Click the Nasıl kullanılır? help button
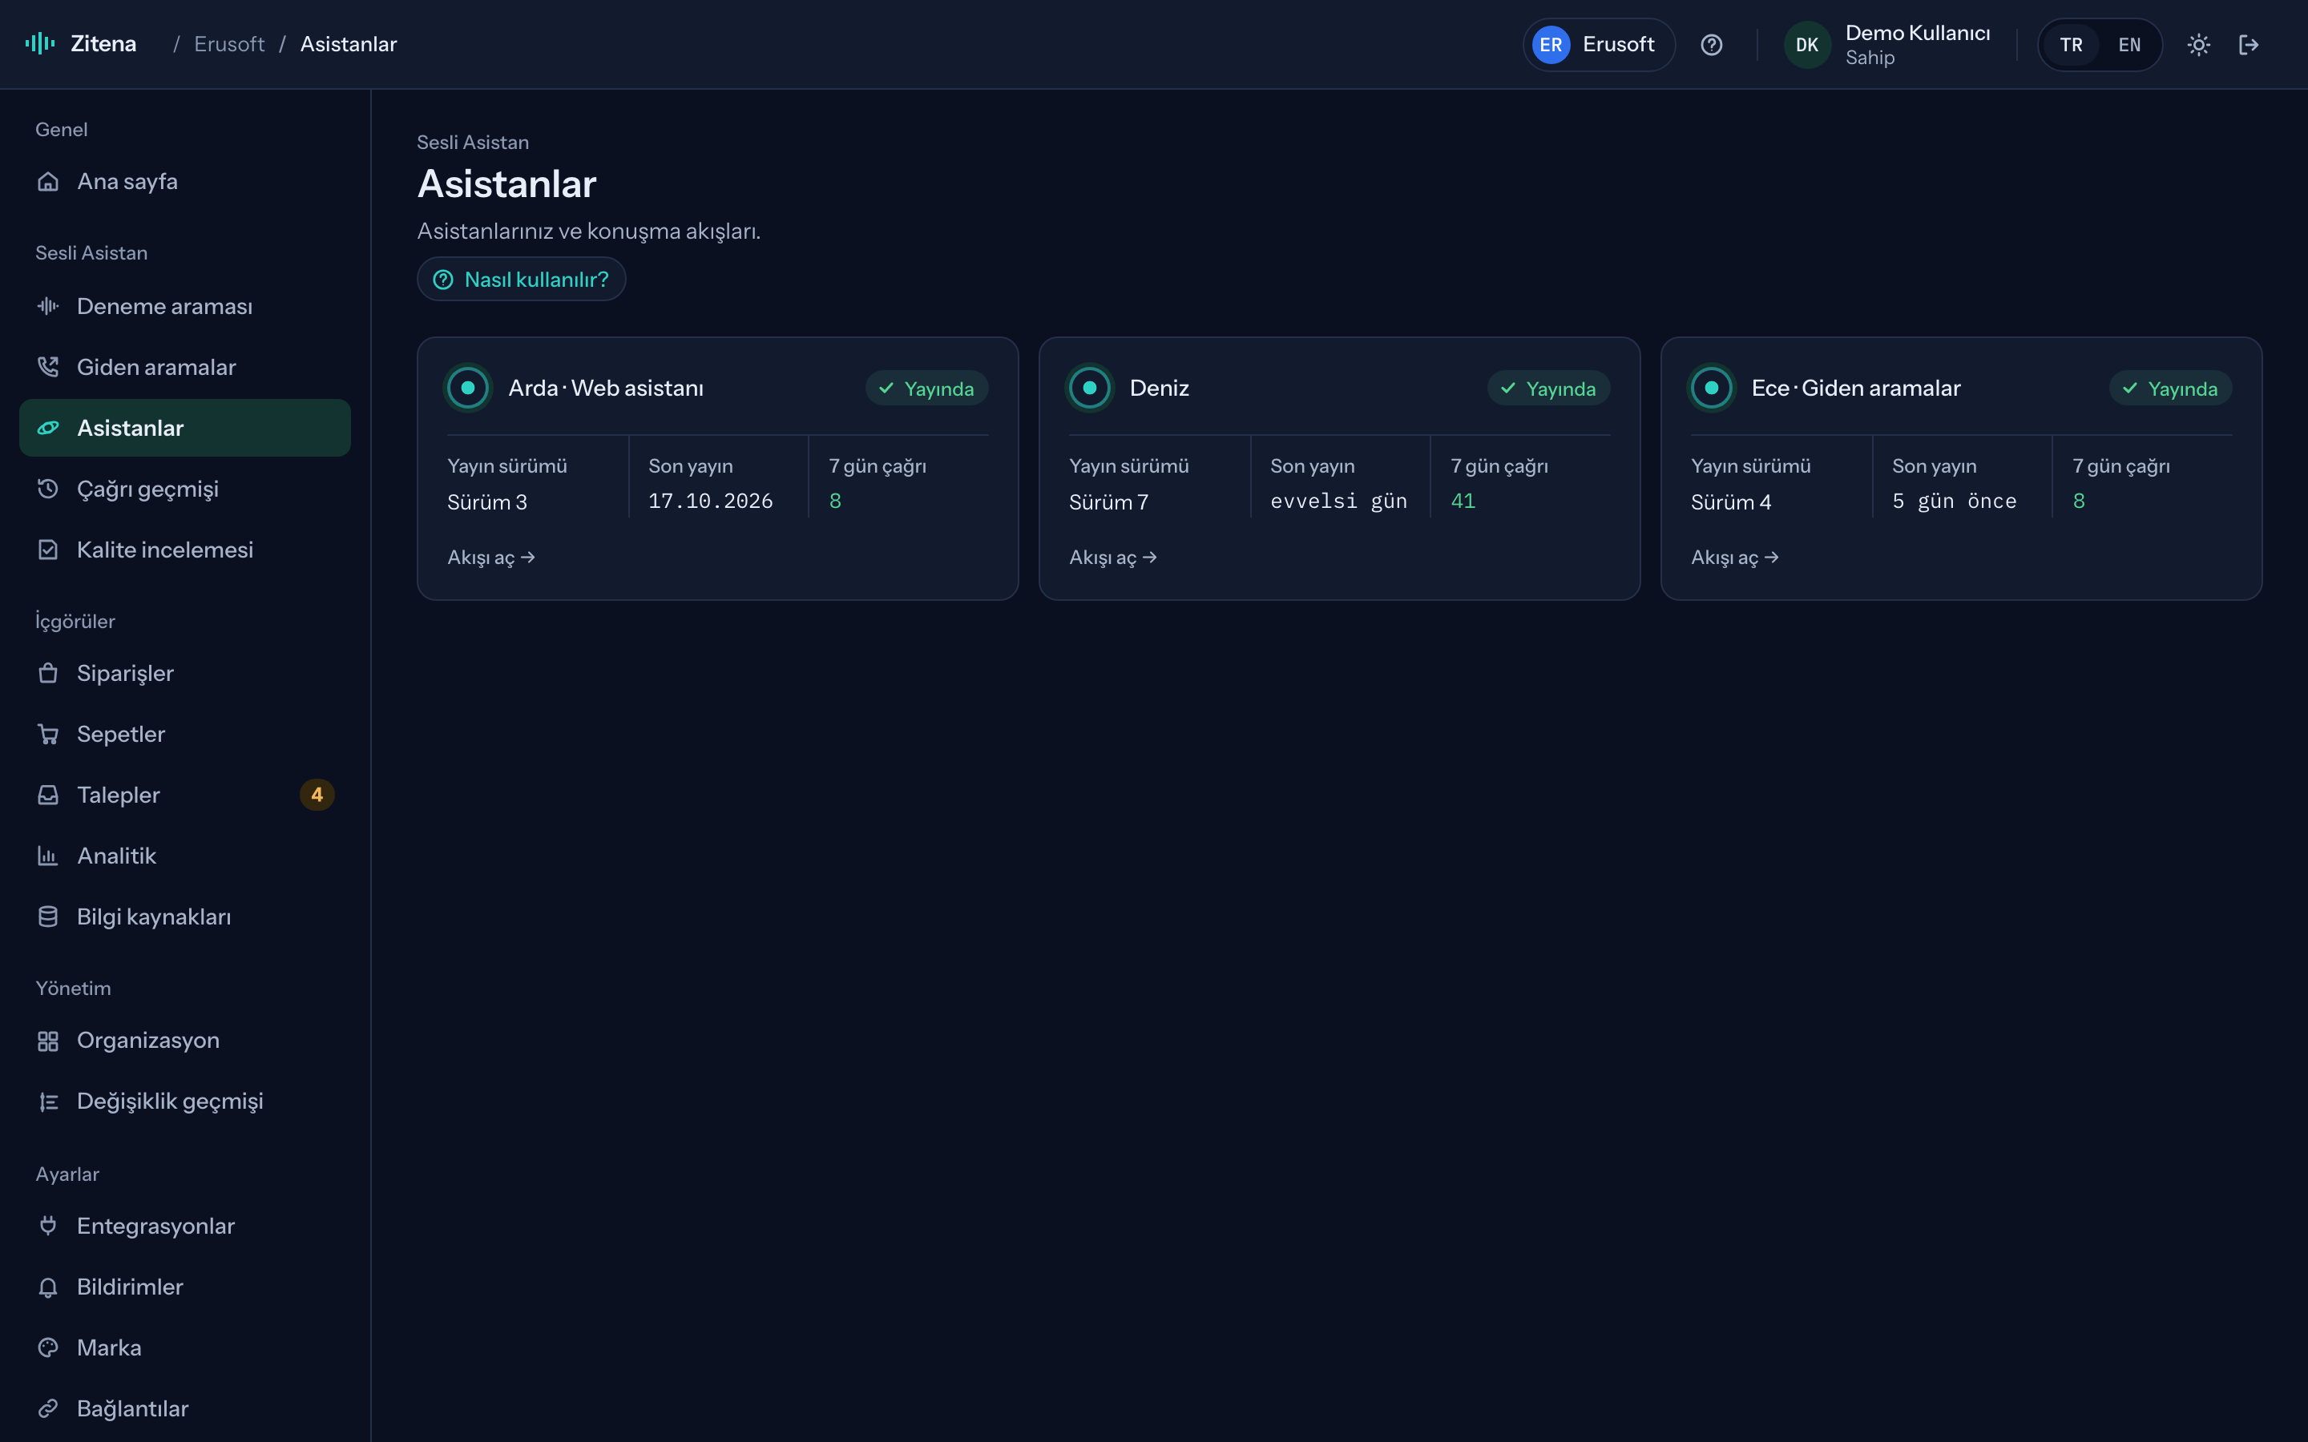Screen dimensions: 2308x1442 (x=521, y=280)
